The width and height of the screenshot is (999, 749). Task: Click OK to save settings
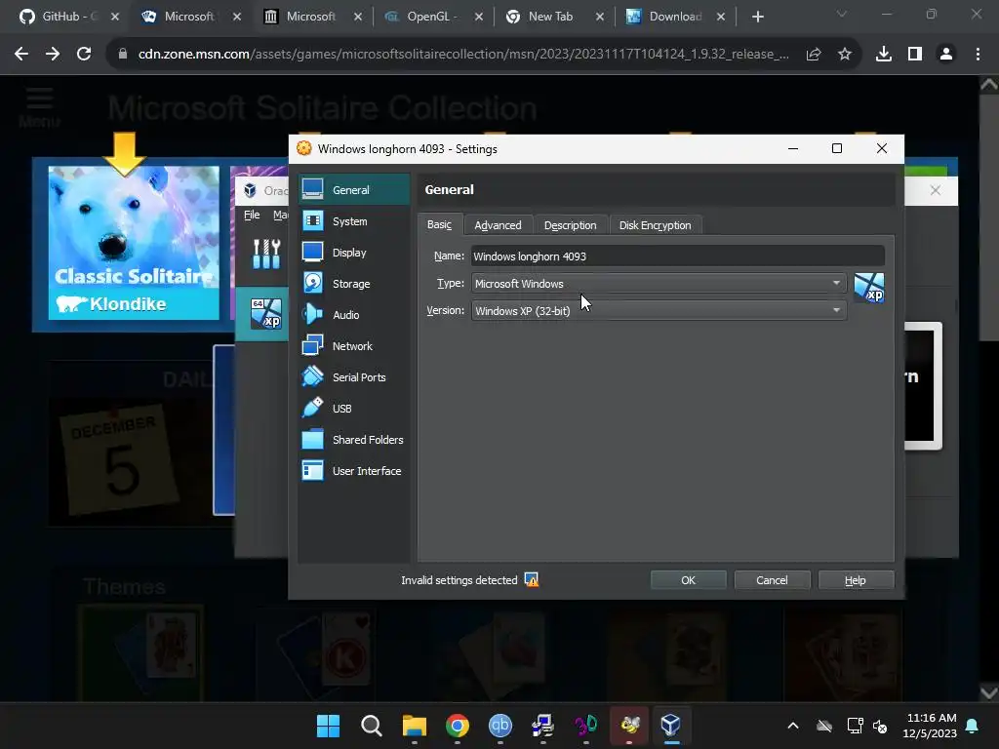coord(688,580)
